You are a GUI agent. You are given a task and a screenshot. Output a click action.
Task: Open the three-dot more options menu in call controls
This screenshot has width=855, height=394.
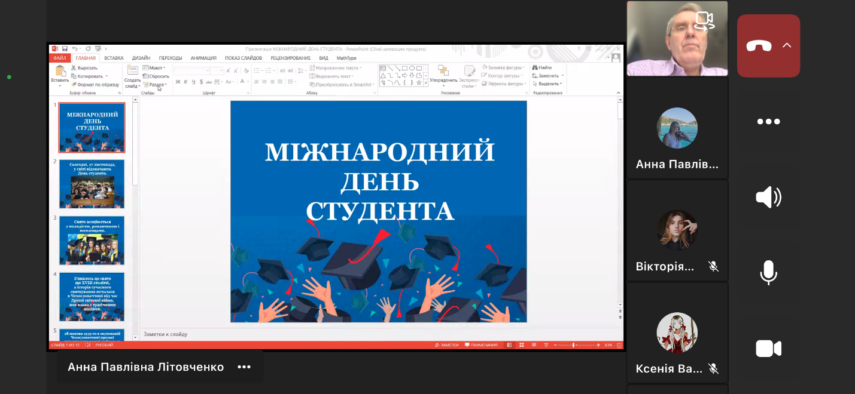(x=768, y=122)
